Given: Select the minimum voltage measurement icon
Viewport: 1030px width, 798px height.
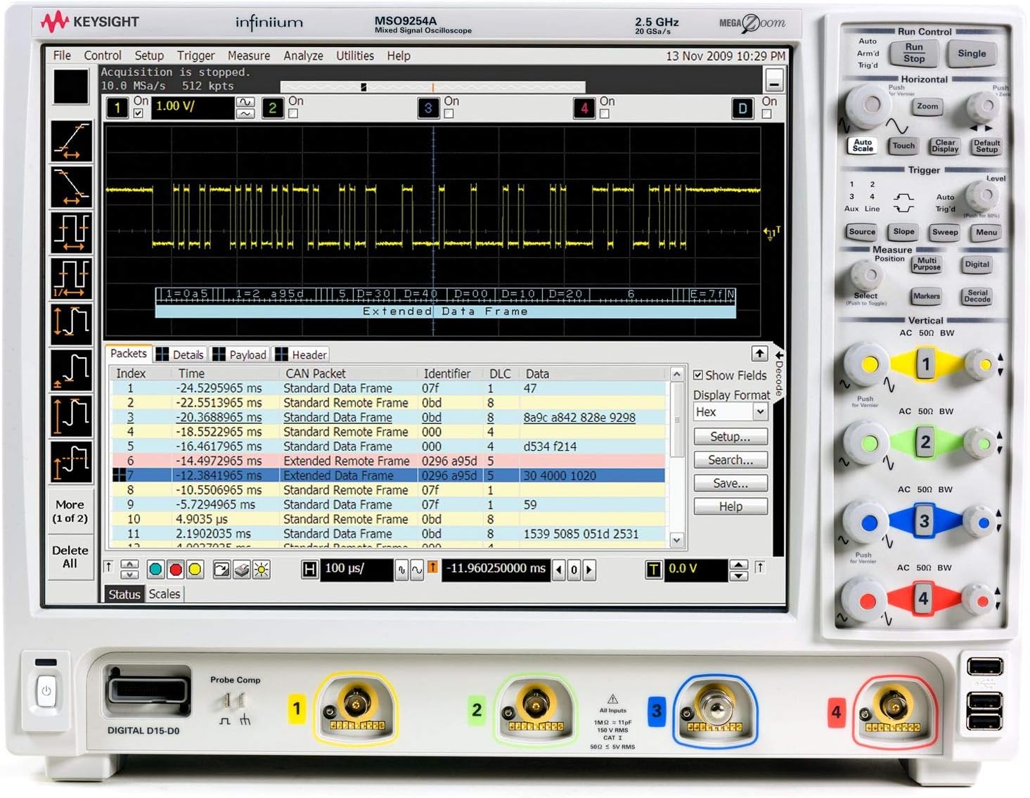Looking at the screenshot, I should point(72,369).
